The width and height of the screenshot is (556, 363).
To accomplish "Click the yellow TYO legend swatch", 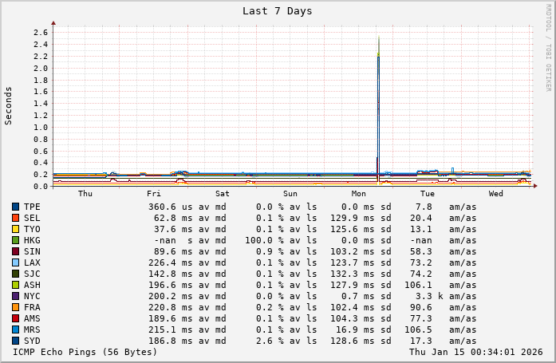I will 15,229.
